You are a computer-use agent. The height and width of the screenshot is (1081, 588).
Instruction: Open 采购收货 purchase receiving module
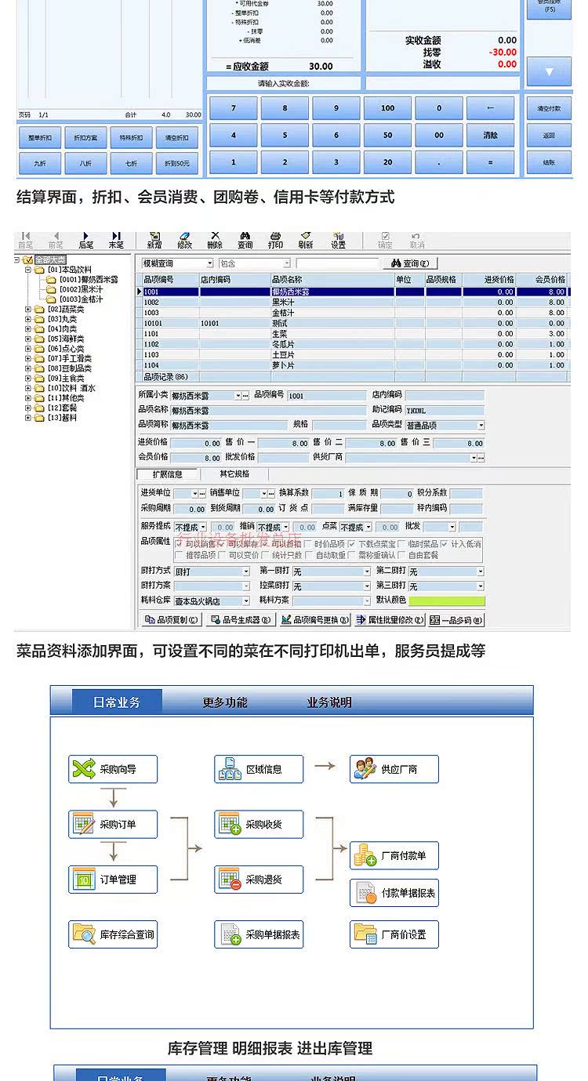coord(259,824)
